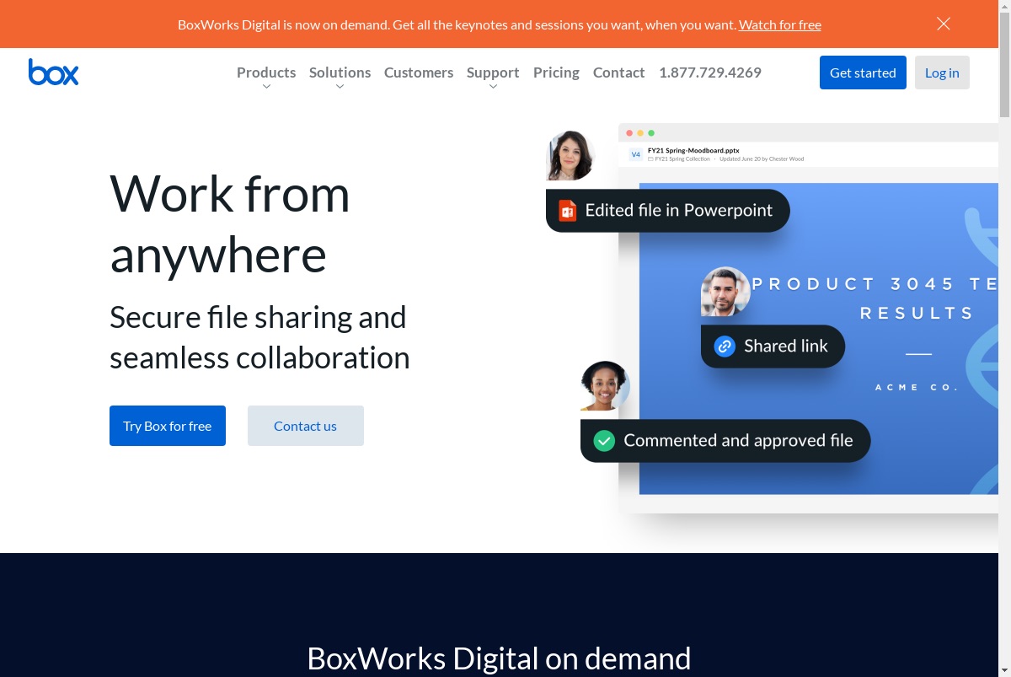The image size is (1011, 677).
Task: Click the red window dot in mockup
Action: click(629, 133)
